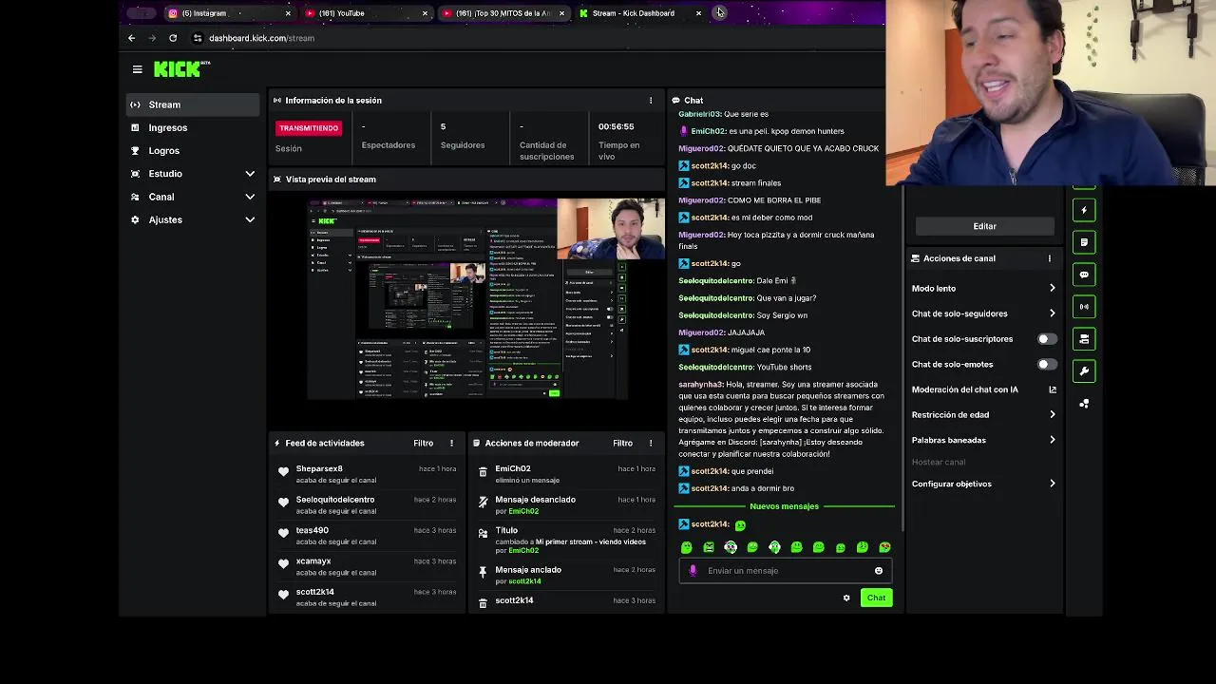Select Stream in left sidebar
Image resolution: width=1216 pixels, height=684 pixels.
193,104
